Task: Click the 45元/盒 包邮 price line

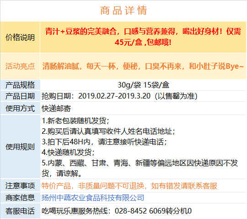Action: click(143, 42)
